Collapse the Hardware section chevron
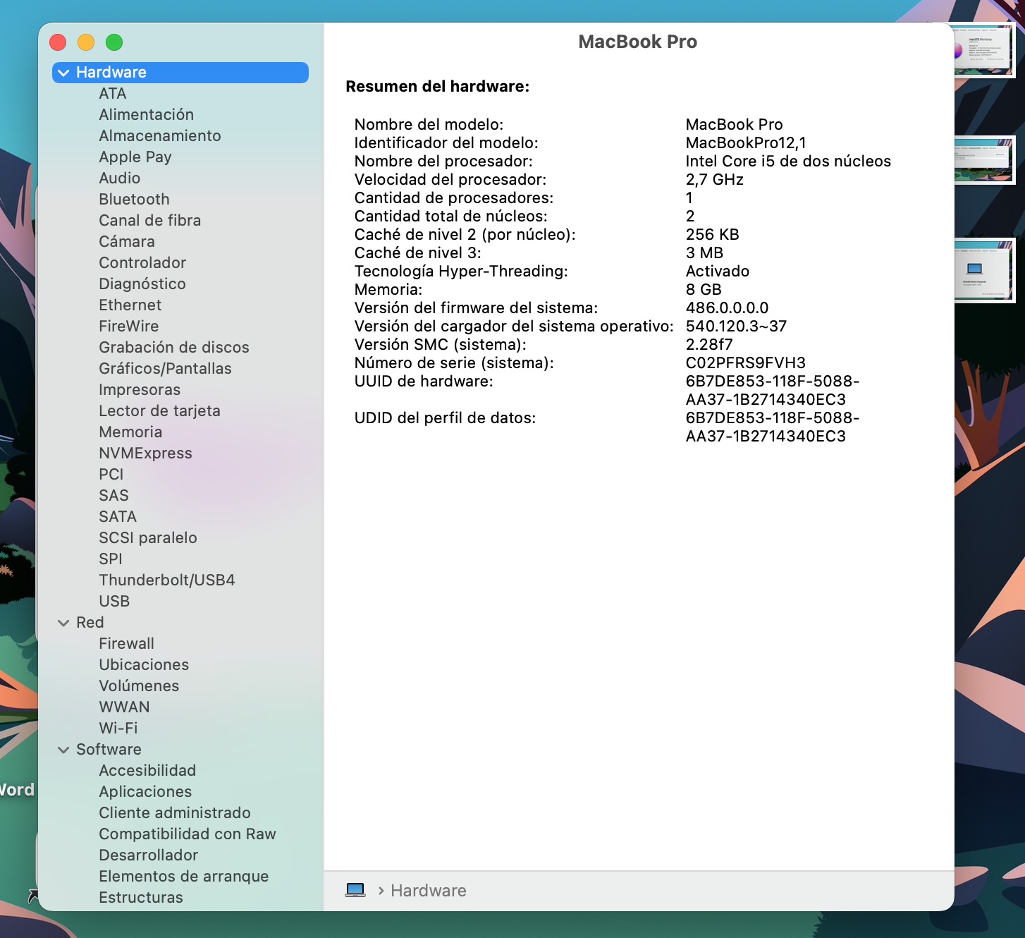 tap(63, 73)
